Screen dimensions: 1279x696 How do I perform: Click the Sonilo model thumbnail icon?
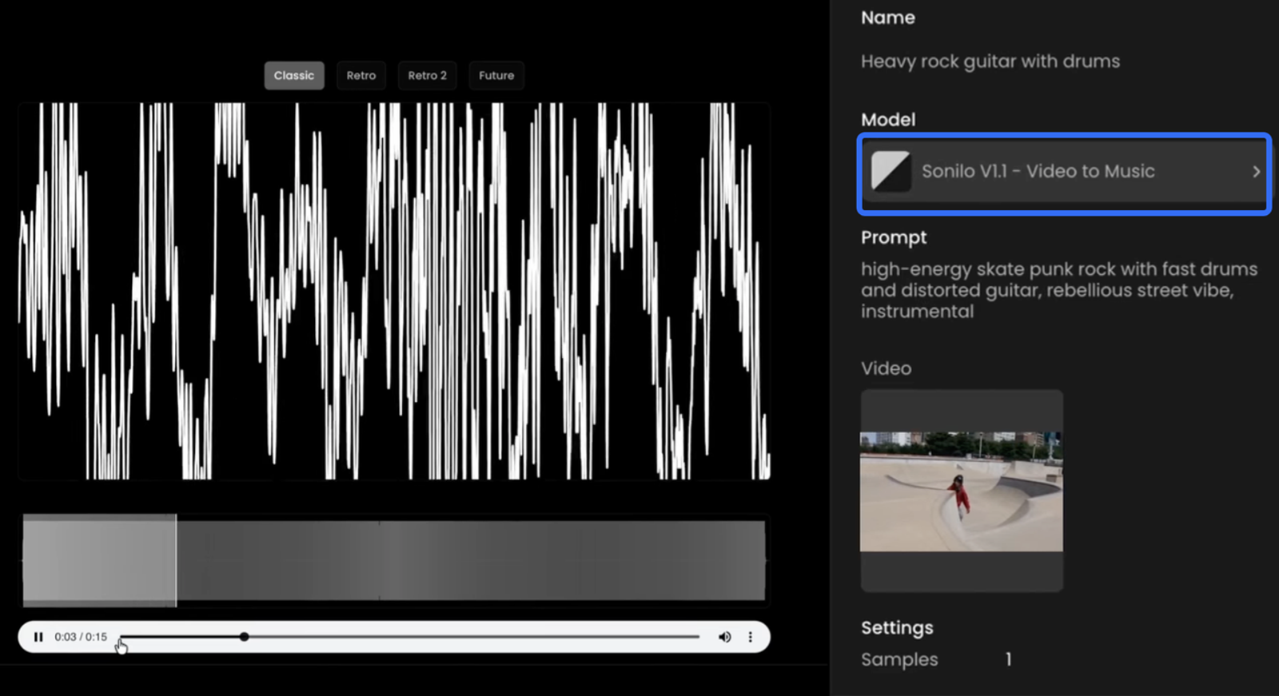click(x=891, y=171)
